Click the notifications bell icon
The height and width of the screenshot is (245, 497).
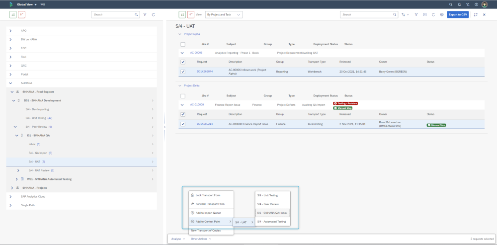tap(459, 4)
